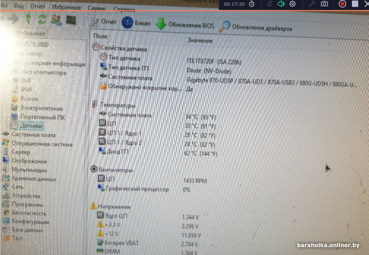The image size is (369, 255).
Task: Open the Вид menu
Action: click(18, 6)
